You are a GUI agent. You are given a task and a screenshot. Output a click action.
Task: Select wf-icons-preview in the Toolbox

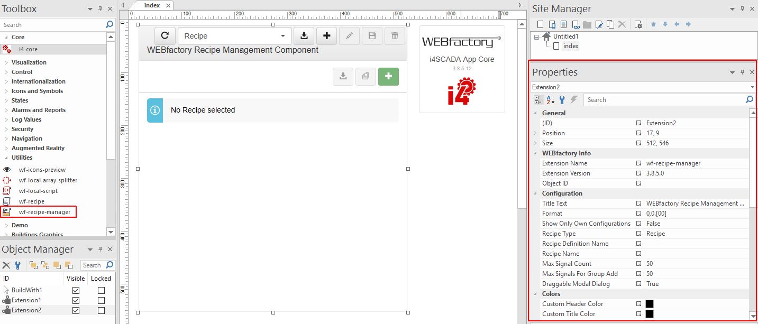42,170
